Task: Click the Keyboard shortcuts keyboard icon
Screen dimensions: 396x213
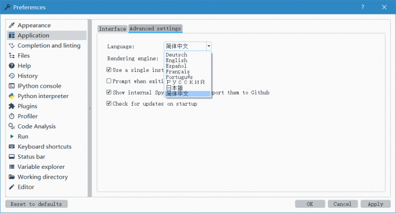Action: pyautogui.click(x=12, y=146)
